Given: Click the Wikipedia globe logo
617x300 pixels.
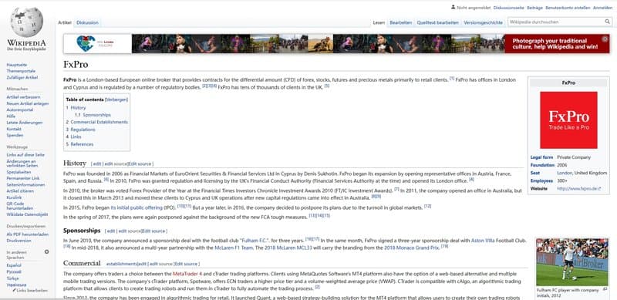Looking at the screenshot, I should [26, 22].
